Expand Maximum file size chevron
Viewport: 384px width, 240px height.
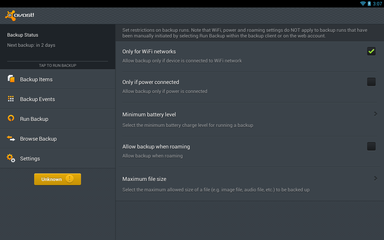coord(376,178)
